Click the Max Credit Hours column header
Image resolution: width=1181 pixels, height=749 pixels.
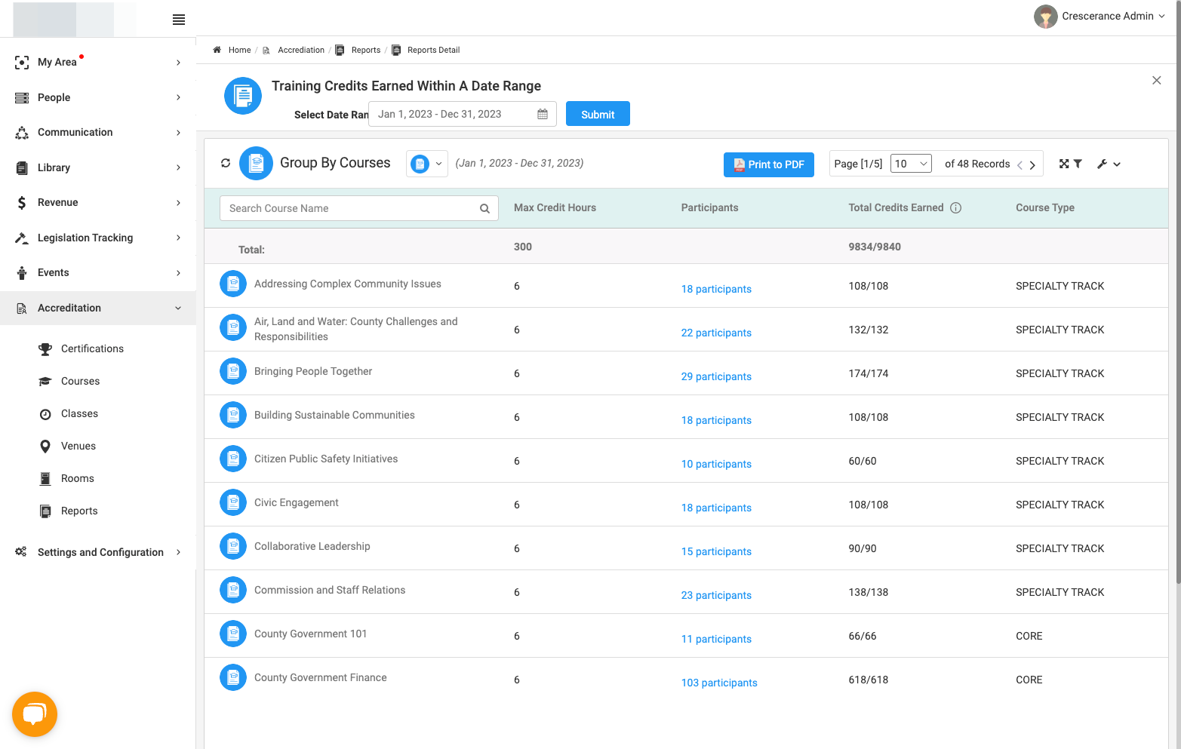tap(555, 207)
